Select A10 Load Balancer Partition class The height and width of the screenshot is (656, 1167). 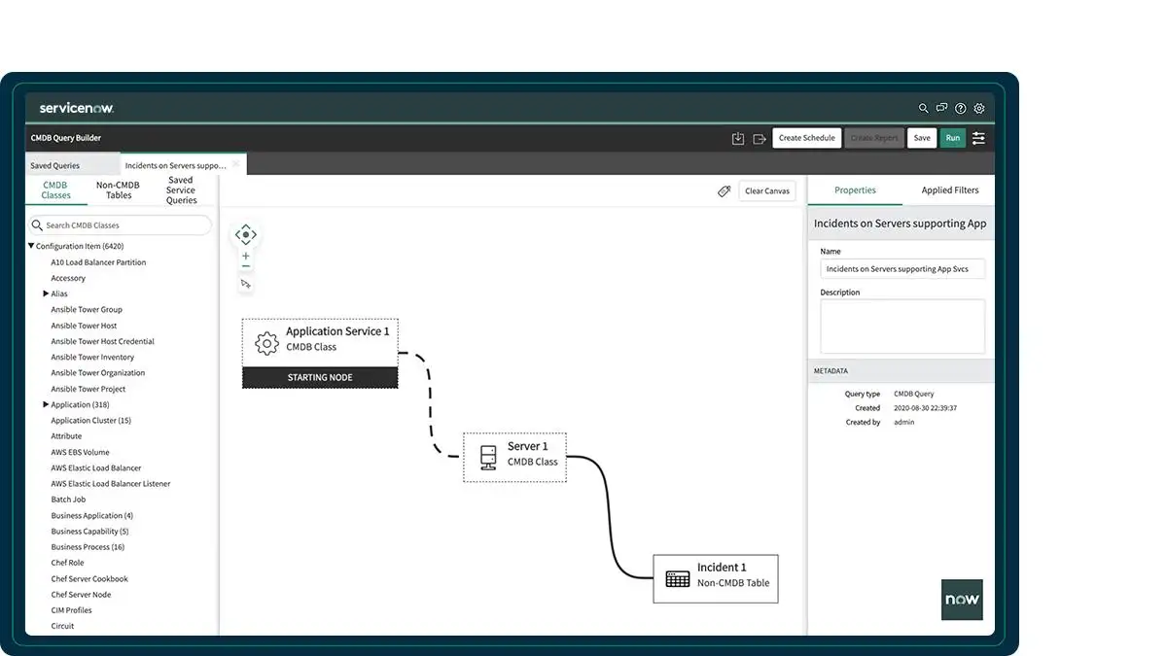[x=98, y=262]
